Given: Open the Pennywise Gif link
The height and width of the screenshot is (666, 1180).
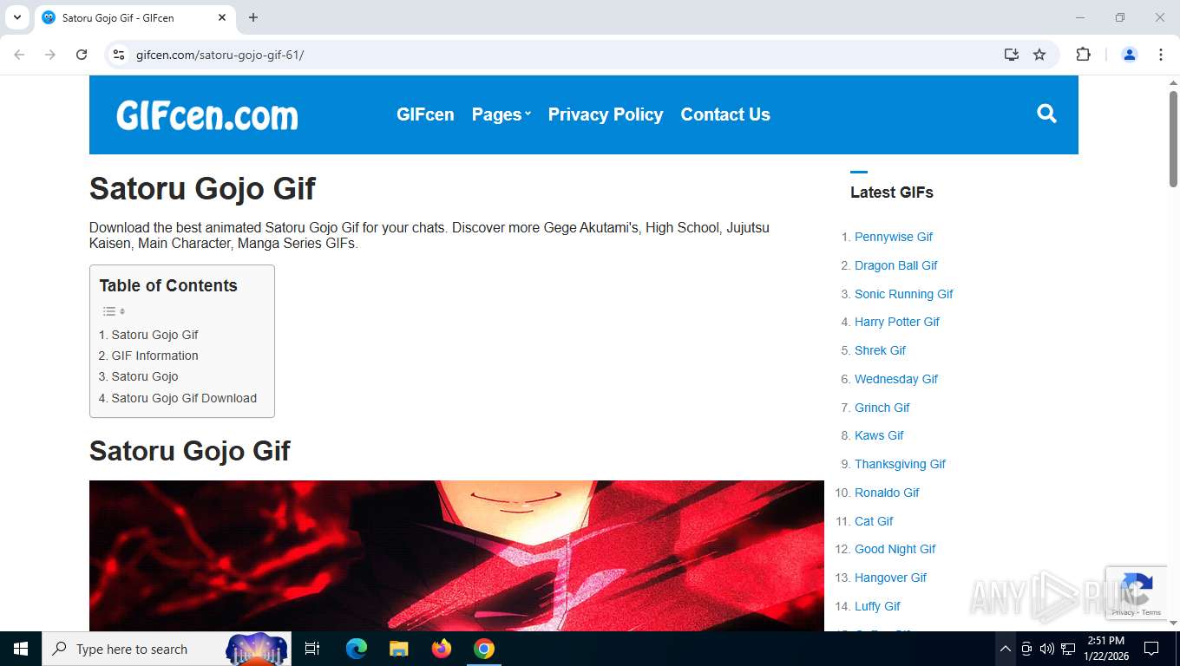Looking at the screenshot, I should (x=894, y=237).
